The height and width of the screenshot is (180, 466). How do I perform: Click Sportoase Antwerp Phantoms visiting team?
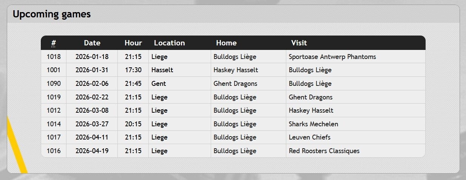[x=332, y=57]
